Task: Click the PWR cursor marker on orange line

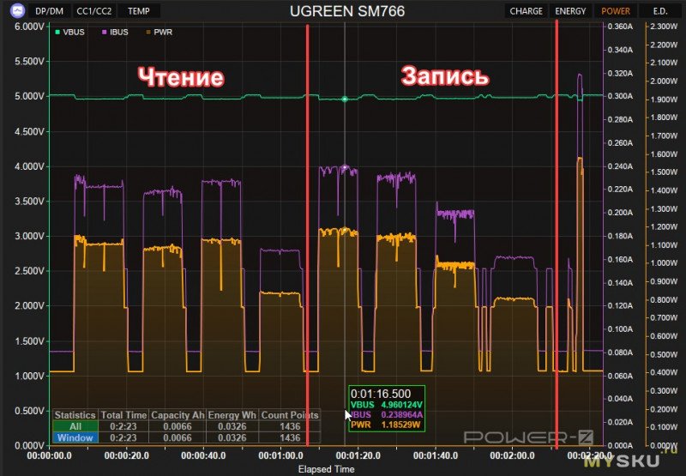Action: (x=345, y=230)
